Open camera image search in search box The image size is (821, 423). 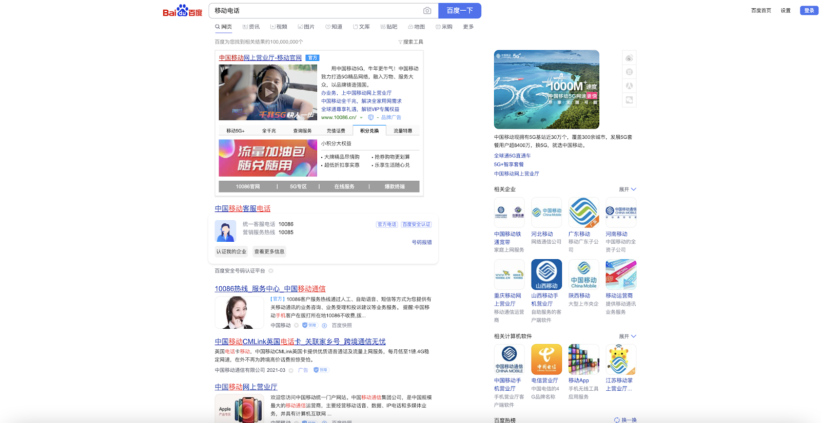[427, 11]
